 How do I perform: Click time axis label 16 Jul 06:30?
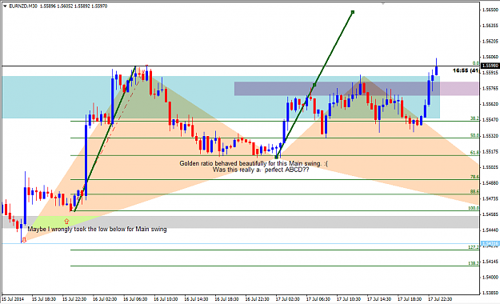tap(135, 299)
